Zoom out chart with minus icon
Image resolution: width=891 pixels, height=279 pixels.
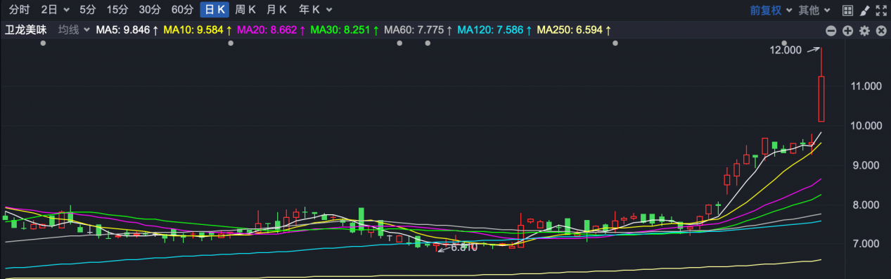(831, 31)
